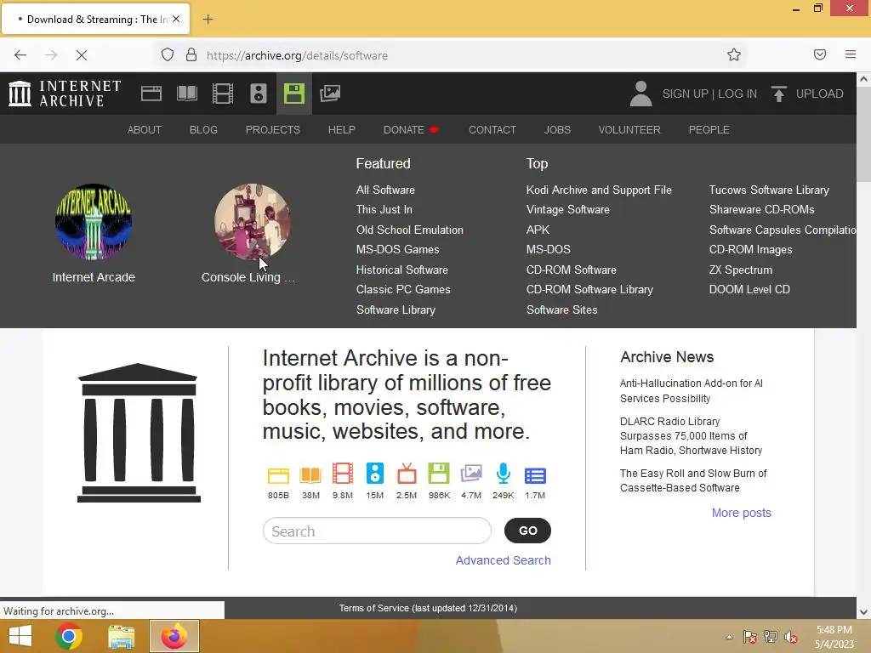Viewport: 871px width, 653px height.
Task: Click the user avatar icon
Action: 640,94
